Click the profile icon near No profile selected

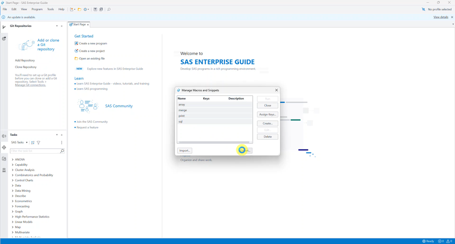[424, 9]
